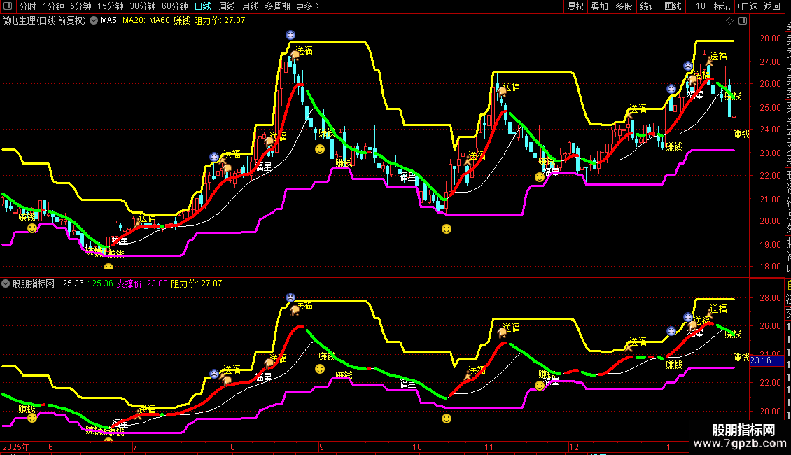
Task: Select the 15分钟 timeframe
Action: coord(111,6)
